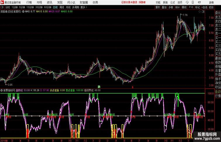
Task: Open the 行情 menu
Action: click(29, 2)
